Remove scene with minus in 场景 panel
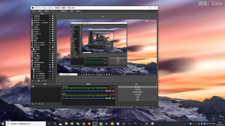 [36, 104]
